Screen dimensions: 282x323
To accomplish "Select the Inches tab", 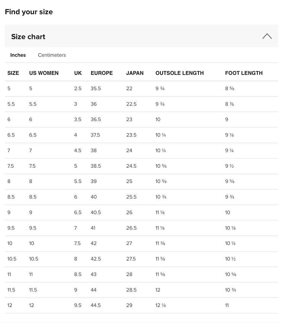I will [x=18, y=55].
